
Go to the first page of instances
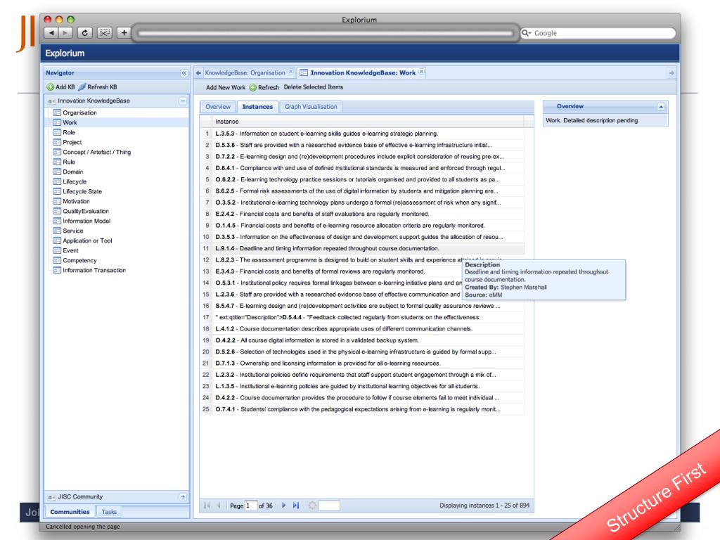207,505
